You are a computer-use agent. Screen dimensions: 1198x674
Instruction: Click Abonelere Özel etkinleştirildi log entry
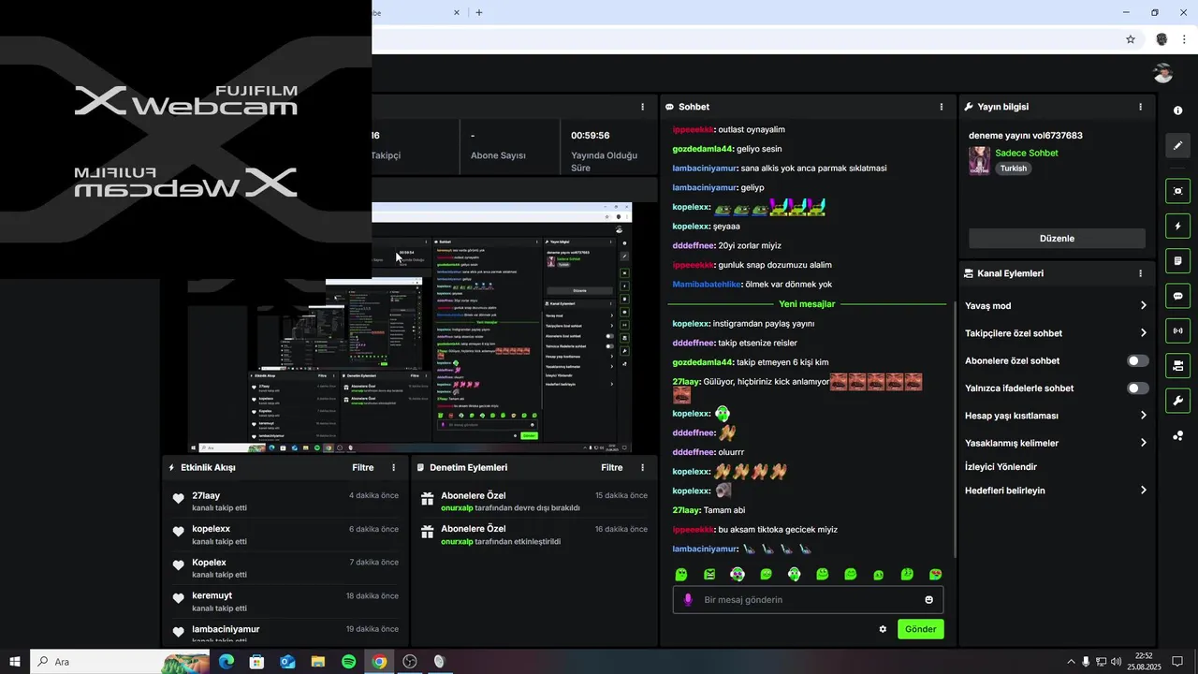[x=533, y=535]
